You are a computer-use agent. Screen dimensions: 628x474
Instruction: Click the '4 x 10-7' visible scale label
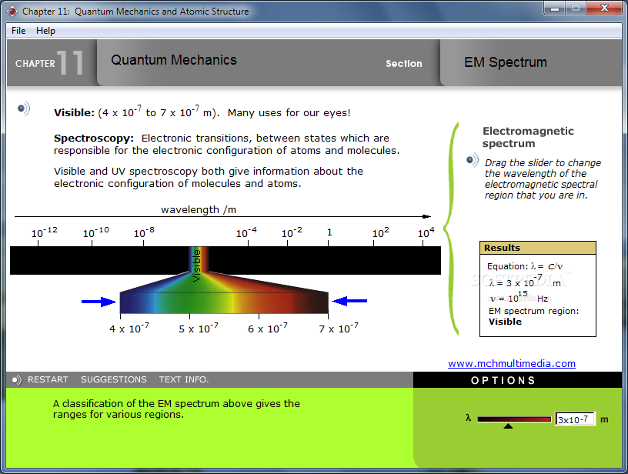(129, 329)
